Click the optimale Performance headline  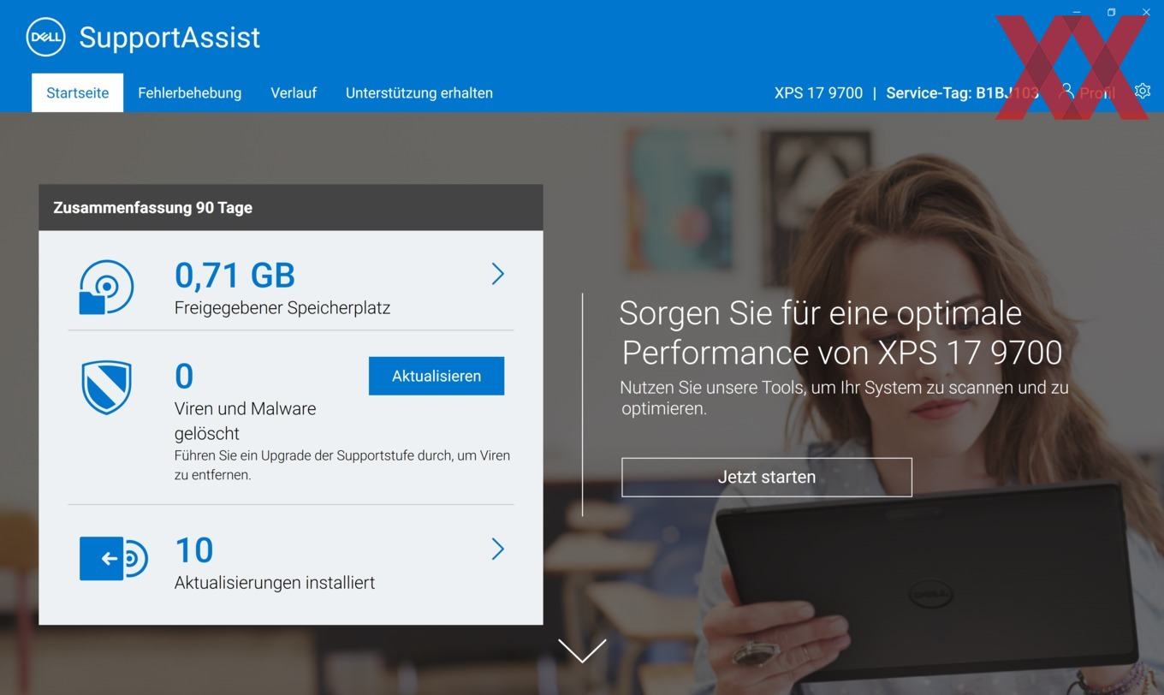(x=840, y=333)
